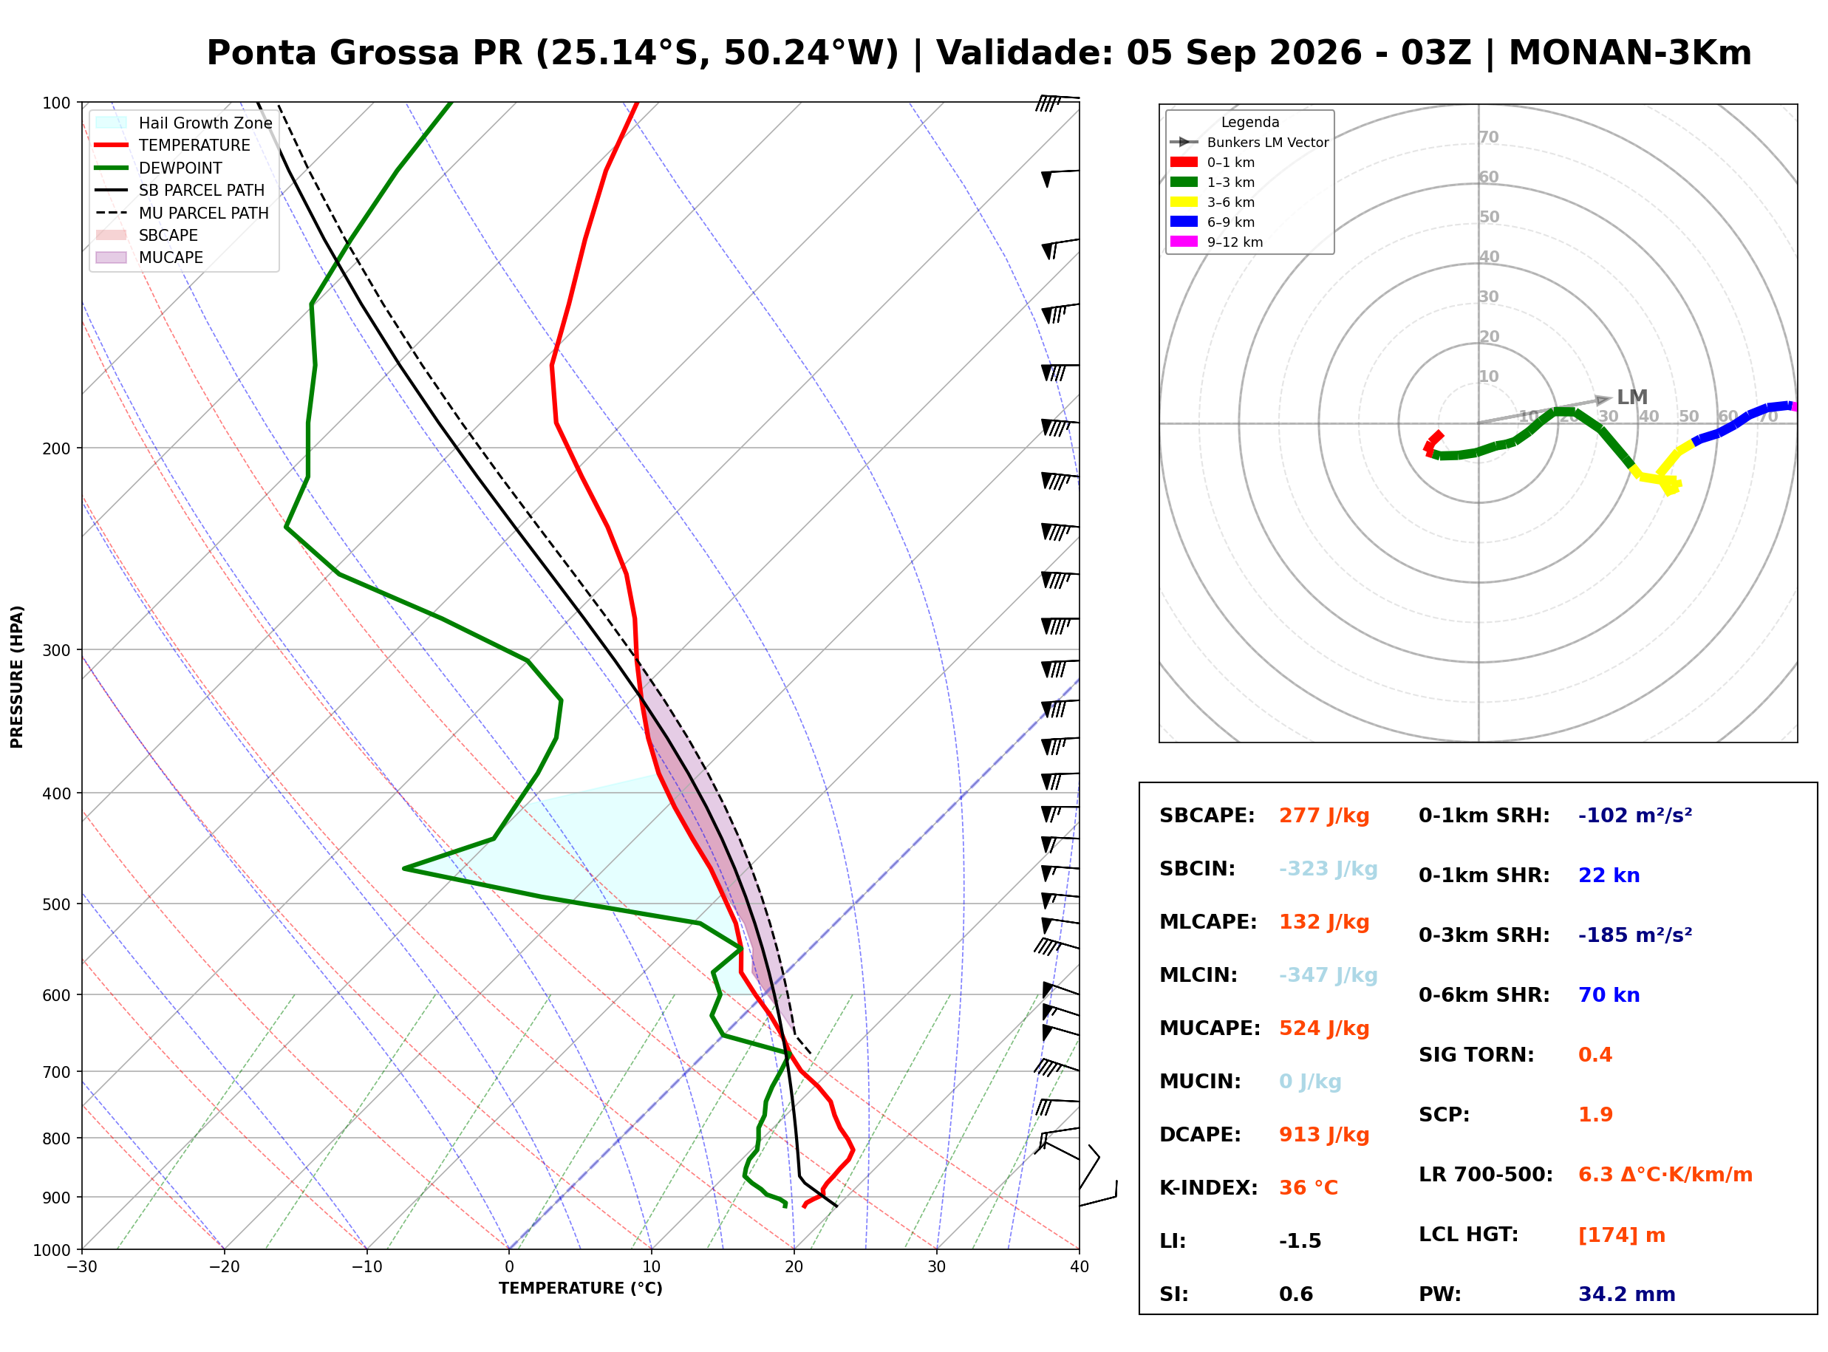
Task: Click the PW value 34.2 mm
Action: point(1627,1294)
